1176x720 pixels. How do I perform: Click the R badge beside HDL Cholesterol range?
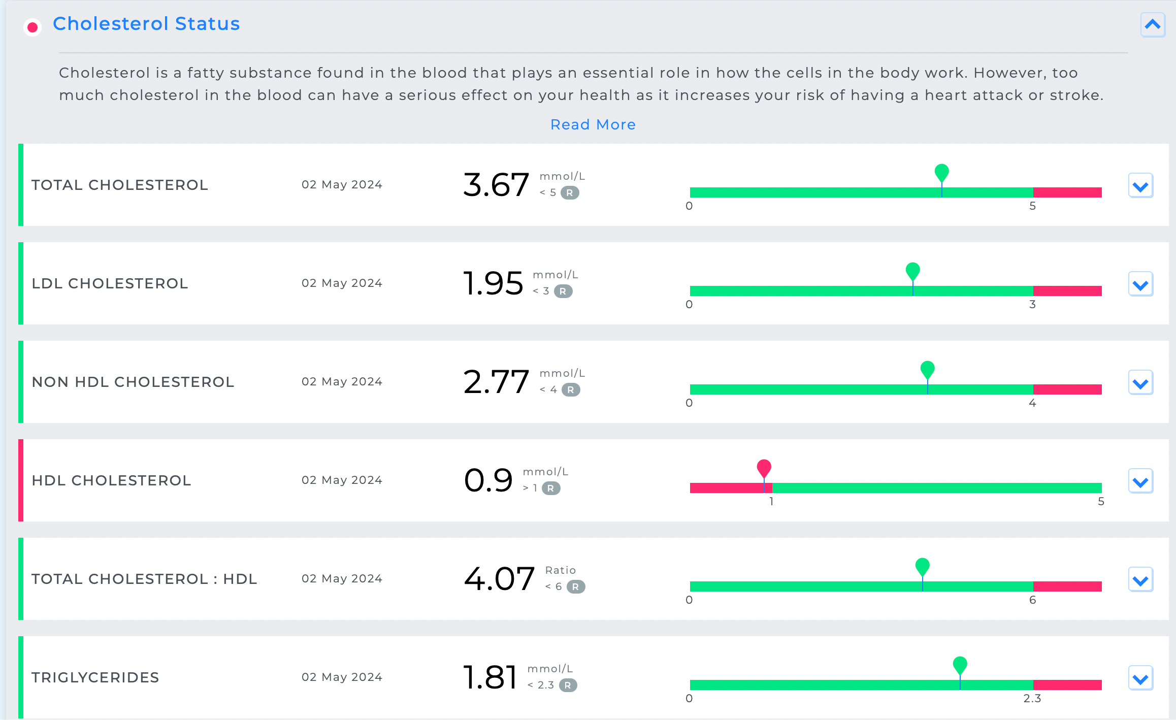tap(551, 488)
